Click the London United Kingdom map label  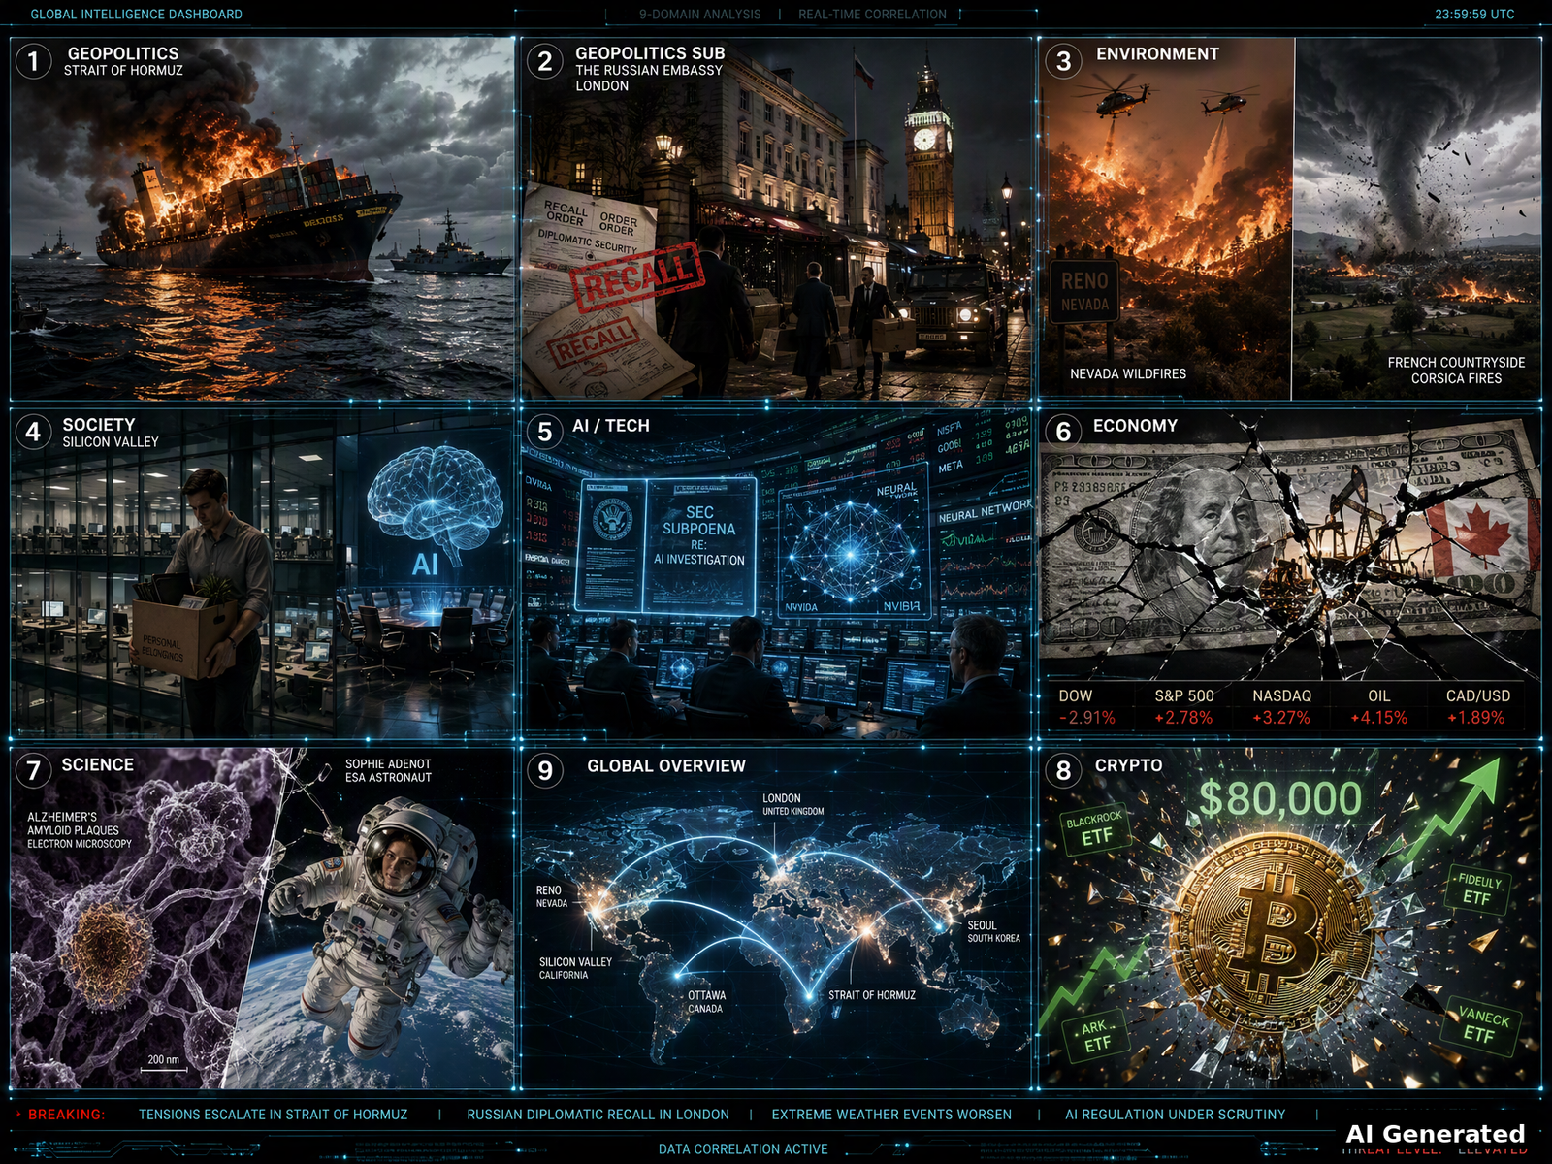click(792, 804)
